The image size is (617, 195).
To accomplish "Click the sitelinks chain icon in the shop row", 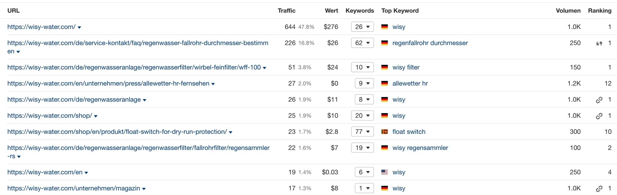I will point(599,116).
